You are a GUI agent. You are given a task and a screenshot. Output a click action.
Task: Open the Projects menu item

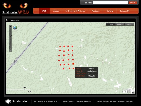[x=96, y=11]
